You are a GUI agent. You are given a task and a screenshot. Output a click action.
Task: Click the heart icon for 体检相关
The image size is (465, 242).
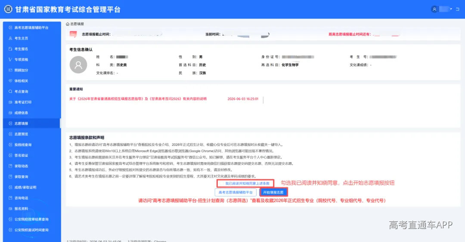(x=10, y=81)
